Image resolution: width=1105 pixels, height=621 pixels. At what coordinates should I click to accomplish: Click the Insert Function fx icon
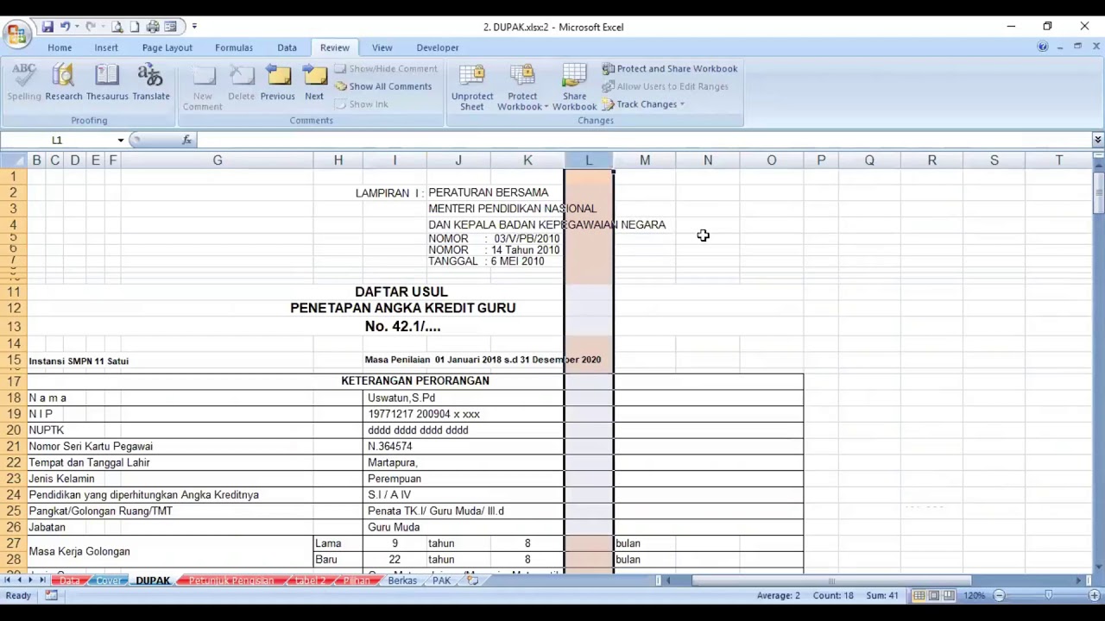pos(187,140)
